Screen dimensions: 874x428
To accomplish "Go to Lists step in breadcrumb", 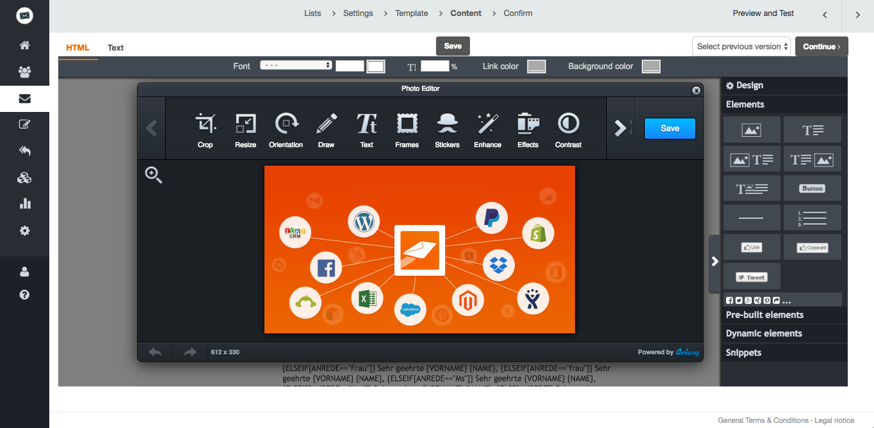I will [x=312, y=13].
